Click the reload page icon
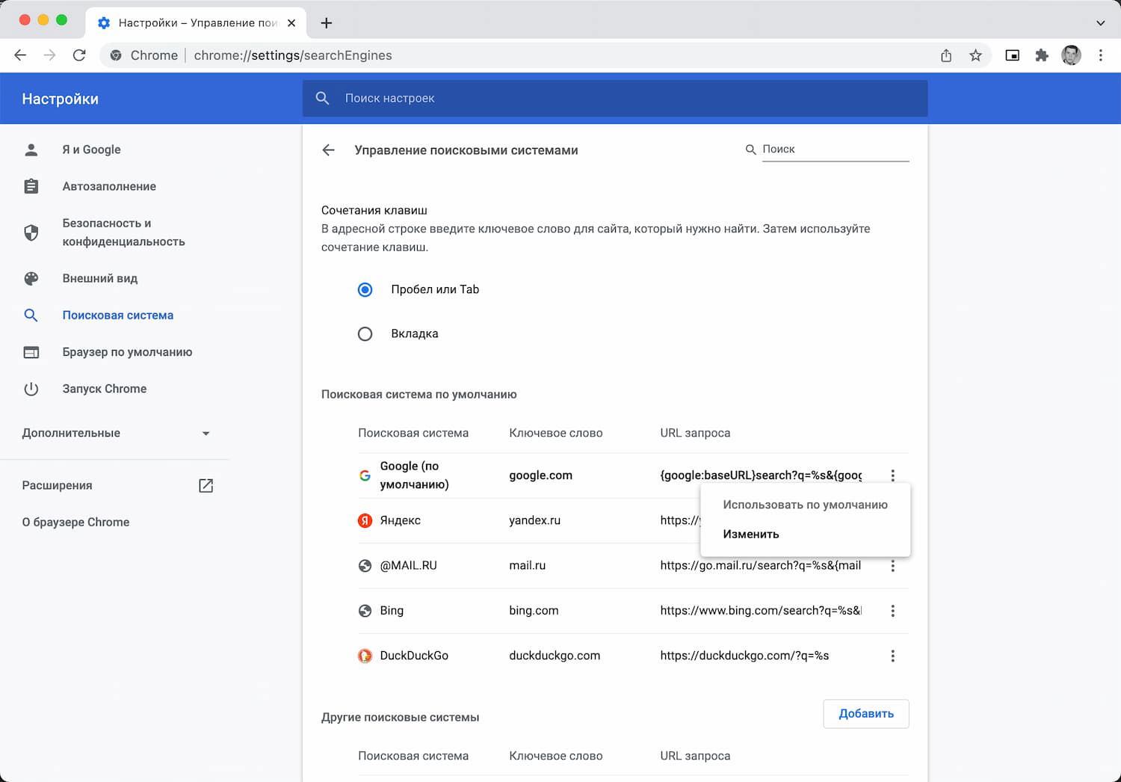The width and height of the screenshot is (1121, 782). pos(79,55)
